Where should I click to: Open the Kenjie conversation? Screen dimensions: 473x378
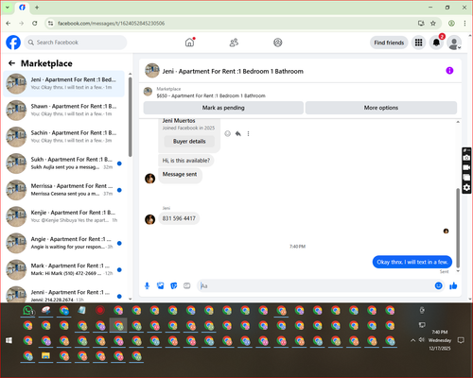click(x=64, y=216)
